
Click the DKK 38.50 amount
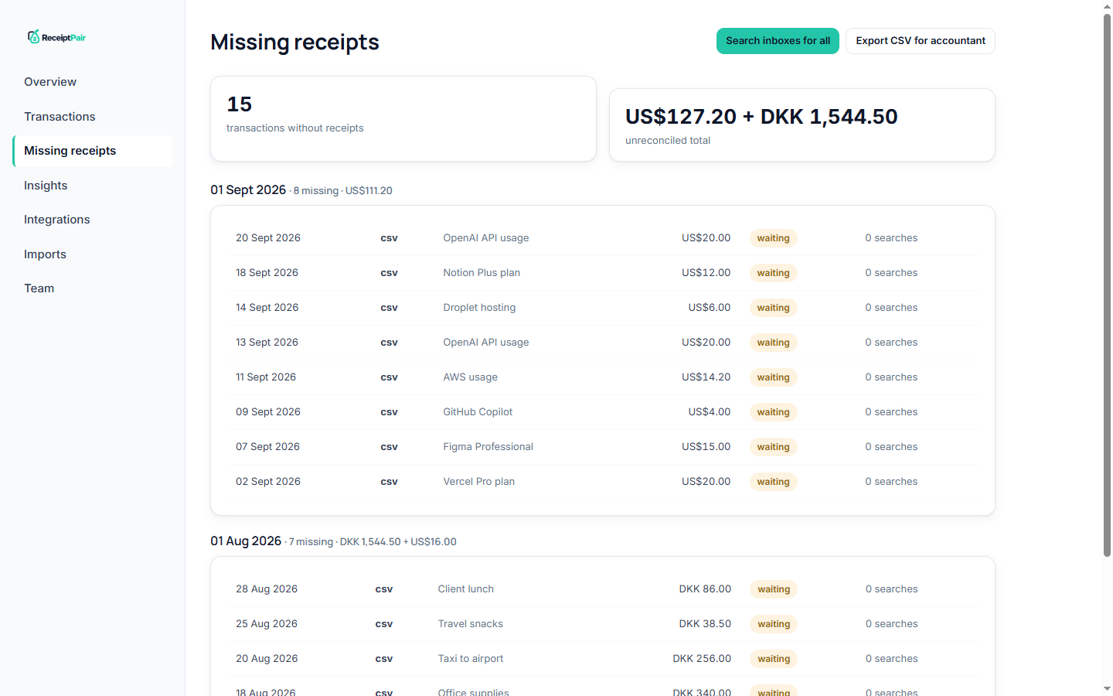click(705, 624)
